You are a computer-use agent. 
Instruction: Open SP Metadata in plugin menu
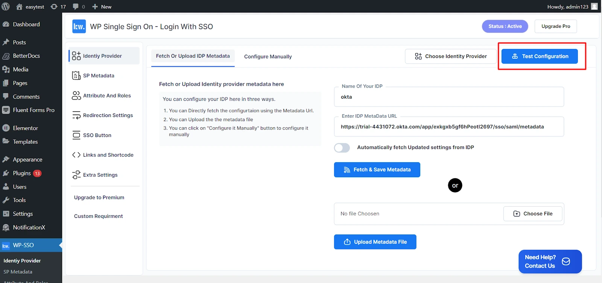coord(104,76)
